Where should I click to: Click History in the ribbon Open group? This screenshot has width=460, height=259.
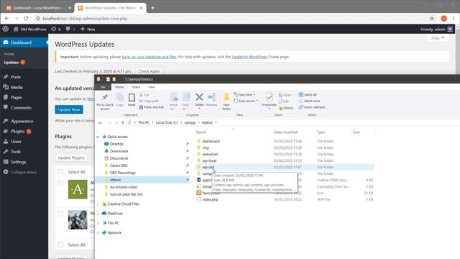[286, 108]
